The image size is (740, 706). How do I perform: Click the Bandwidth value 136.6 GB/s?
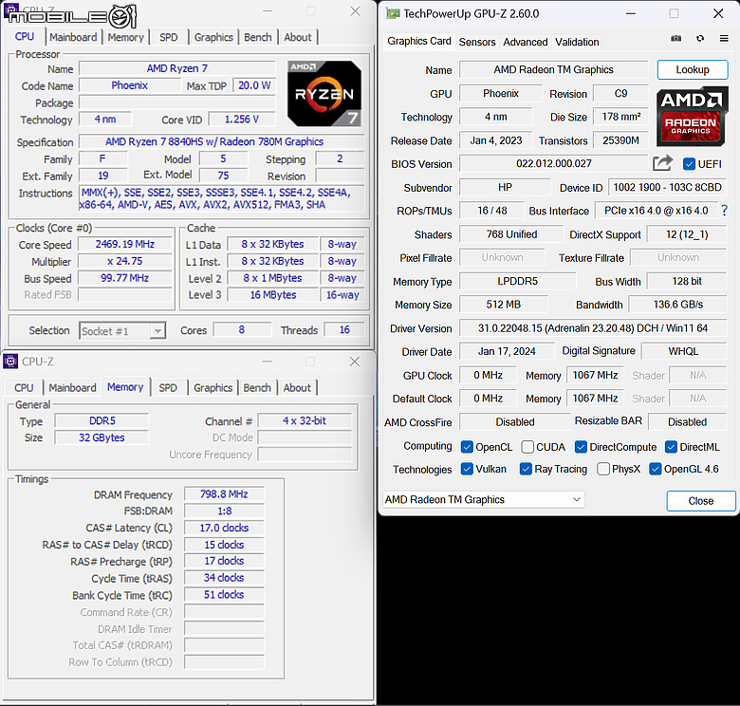point(677,305)
